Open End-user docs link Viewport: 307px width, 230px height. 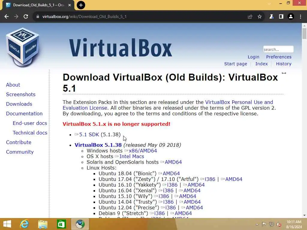(x=30, y=123)
